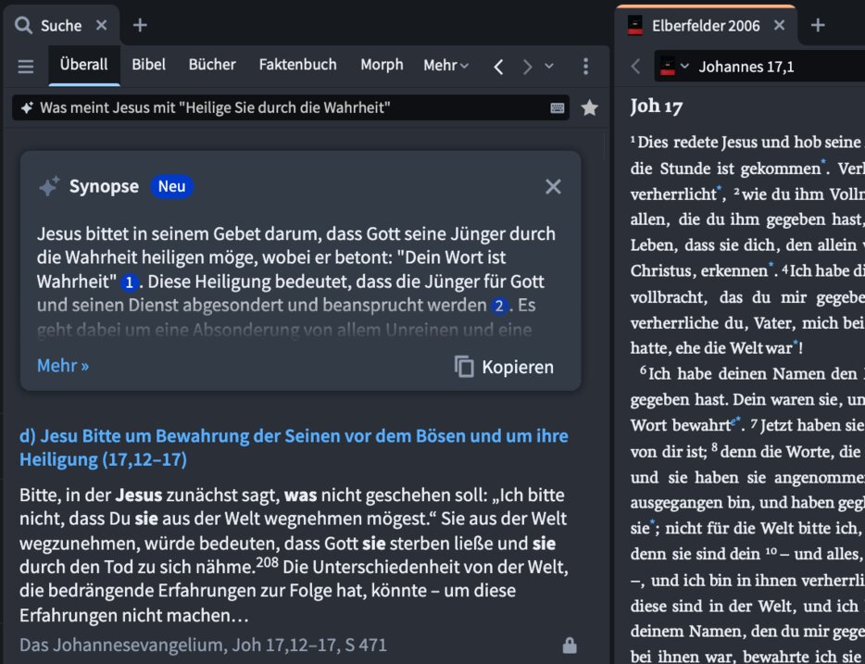Click footnote asterisk after "erkennen"
Viewport: 865px width, 664px height.
771,264
